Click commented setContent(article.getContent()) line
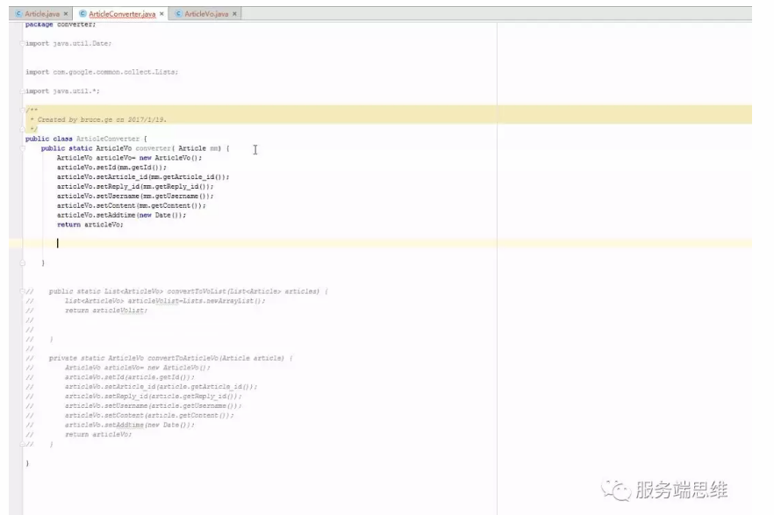Screen dimensions: 774x515 pos(149,415)
